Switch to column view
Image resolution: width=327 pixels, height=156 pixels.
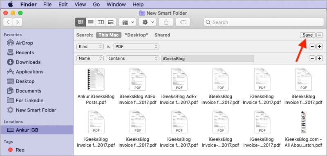[101, 22]
